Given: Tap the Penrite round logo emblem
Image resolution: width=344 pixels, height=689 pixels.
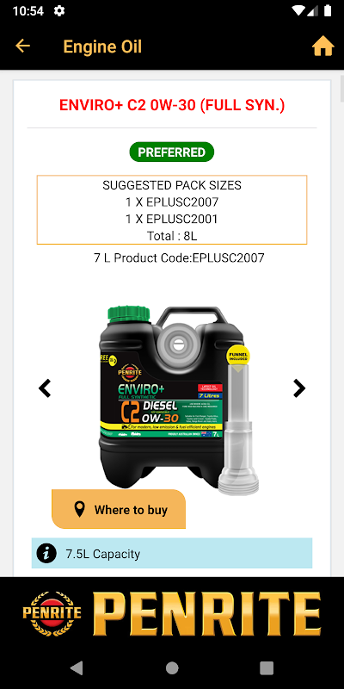Looking at the screenshot, I should [x=52, y=613].
